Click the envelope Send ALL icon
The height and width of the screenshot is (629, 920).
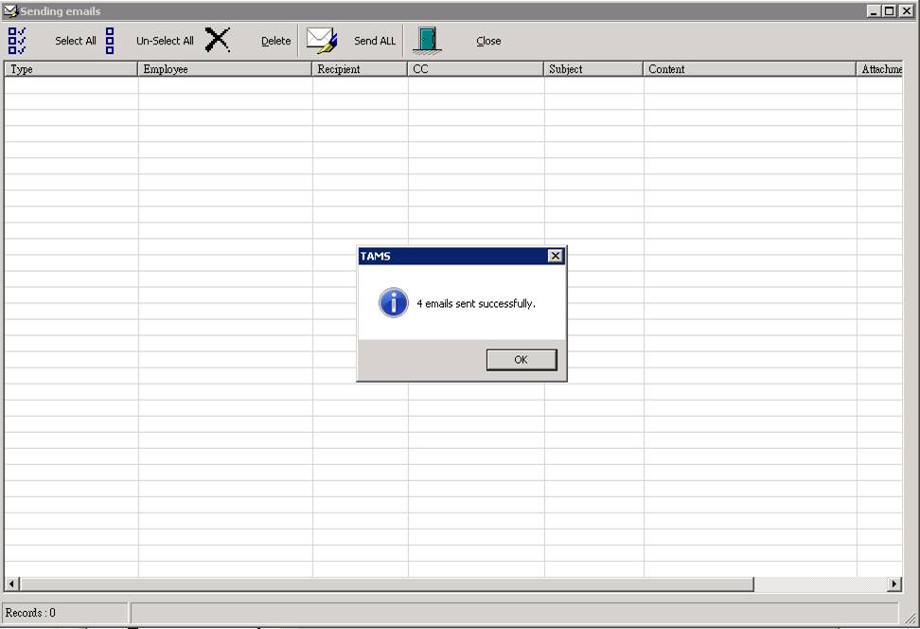322,41
